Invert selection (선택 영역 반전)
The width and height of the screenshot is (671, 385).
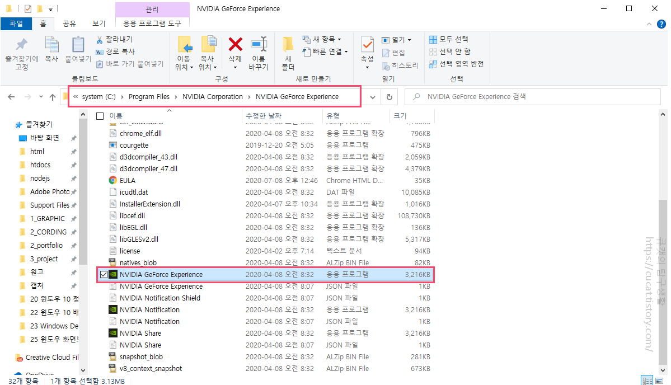(x=456, y=64)
